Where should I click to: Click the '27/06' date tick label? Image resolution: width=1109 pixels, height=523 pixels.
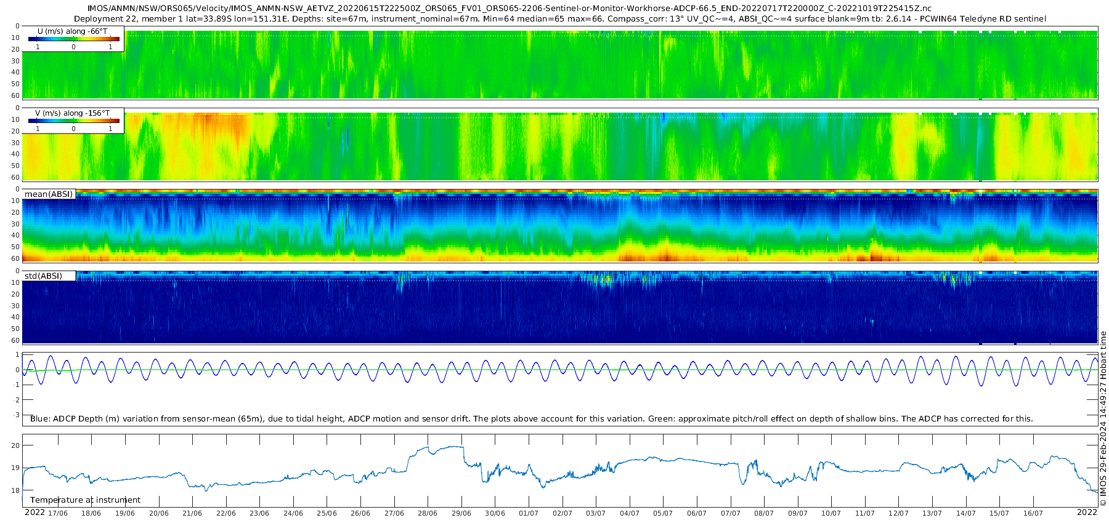pyautogui.click(x=394, y=513)
